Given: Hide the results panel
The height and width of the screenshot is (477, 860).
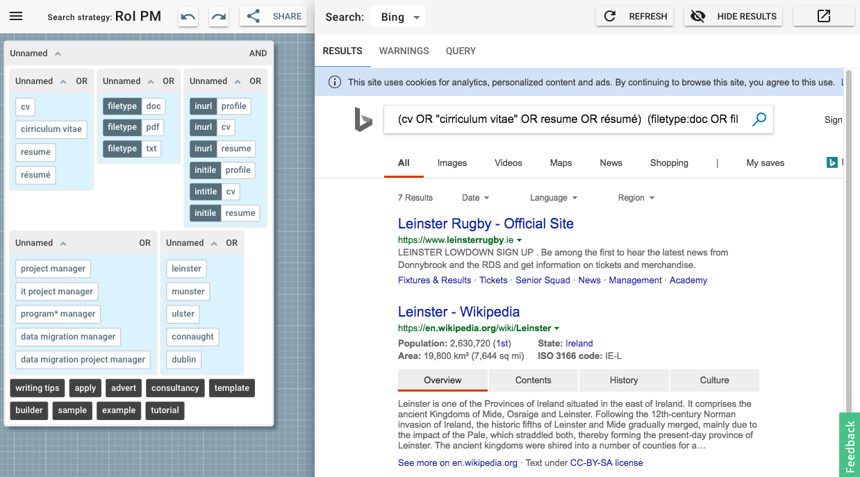Looking at the screenshot, I should (x=734, y=16).
